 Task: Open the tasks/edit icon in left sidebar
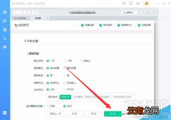5,21
